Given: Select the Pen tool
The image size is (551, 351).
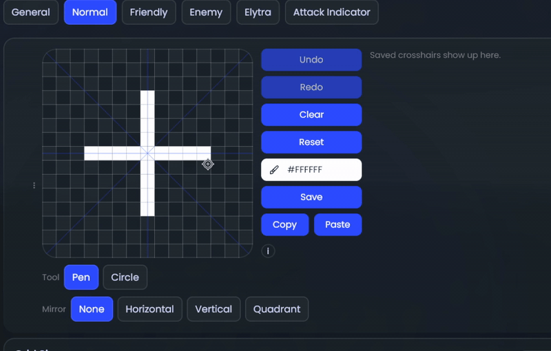Looking at the screenshot, I should [81, 277].
